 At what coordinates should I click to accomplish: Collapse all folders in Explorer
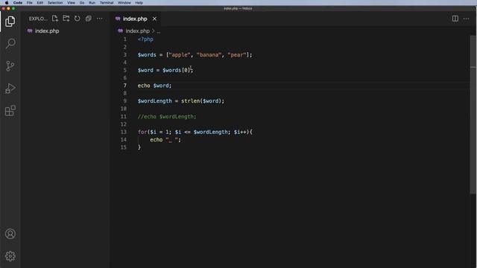tap(88, 19)
